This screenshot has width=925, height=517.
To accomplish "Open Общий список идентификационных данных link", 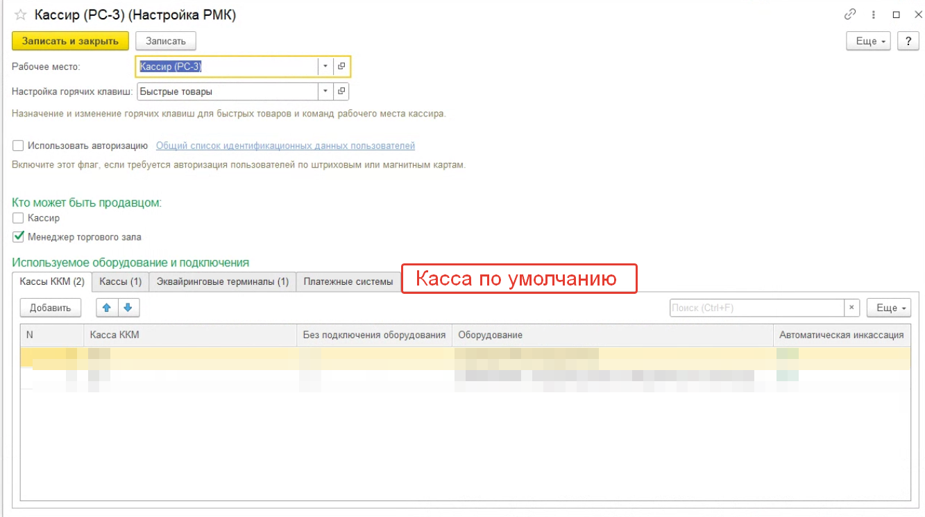I will (285, 146).
